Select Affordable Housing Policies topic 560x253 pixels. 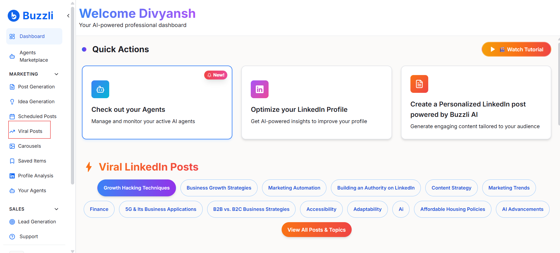[x=453, y=209]
